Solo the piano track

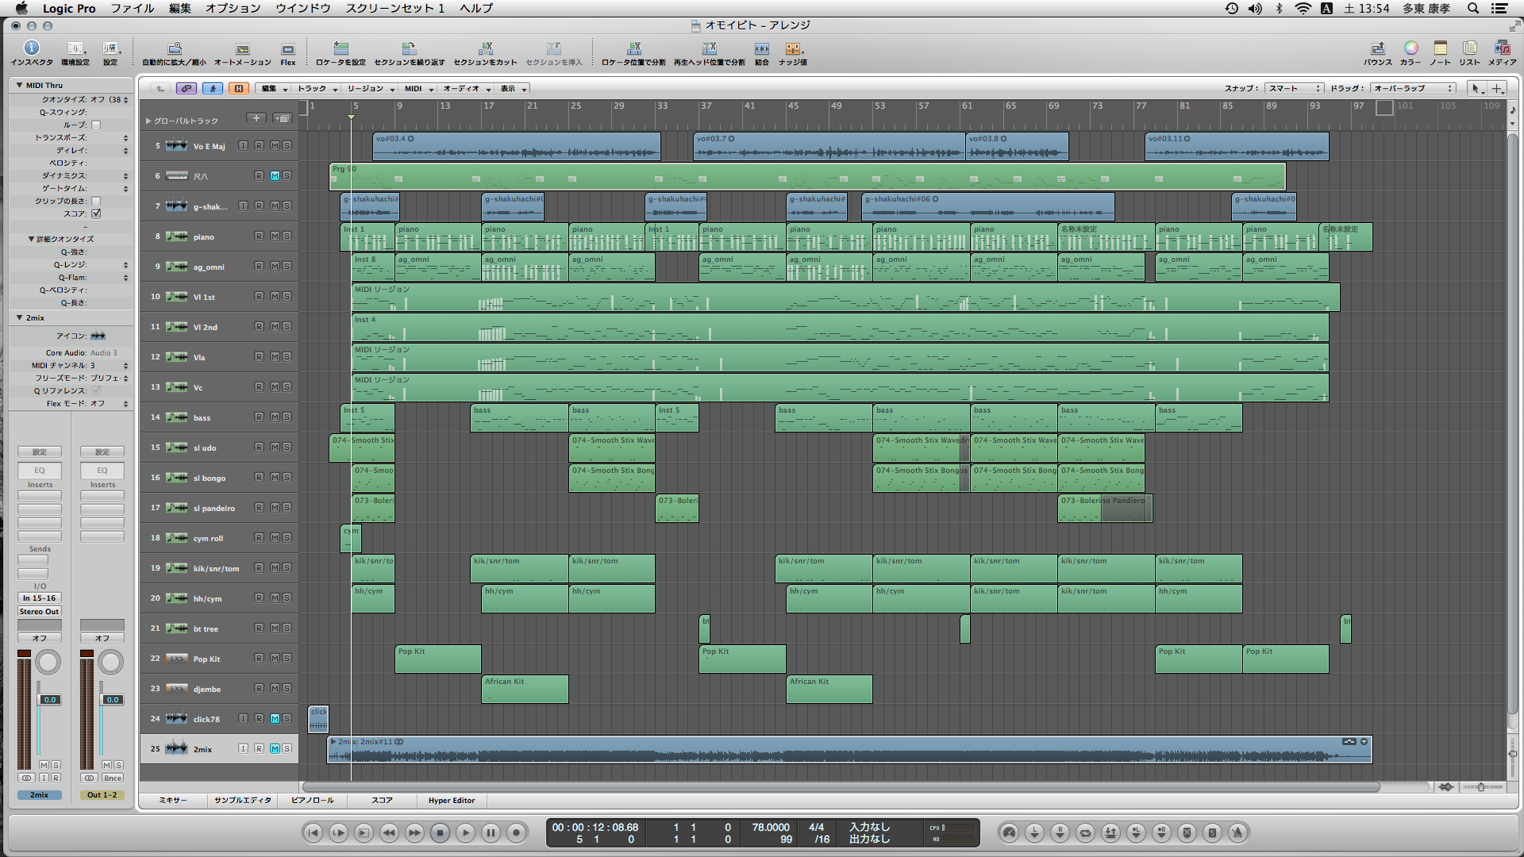pos(287,236)
